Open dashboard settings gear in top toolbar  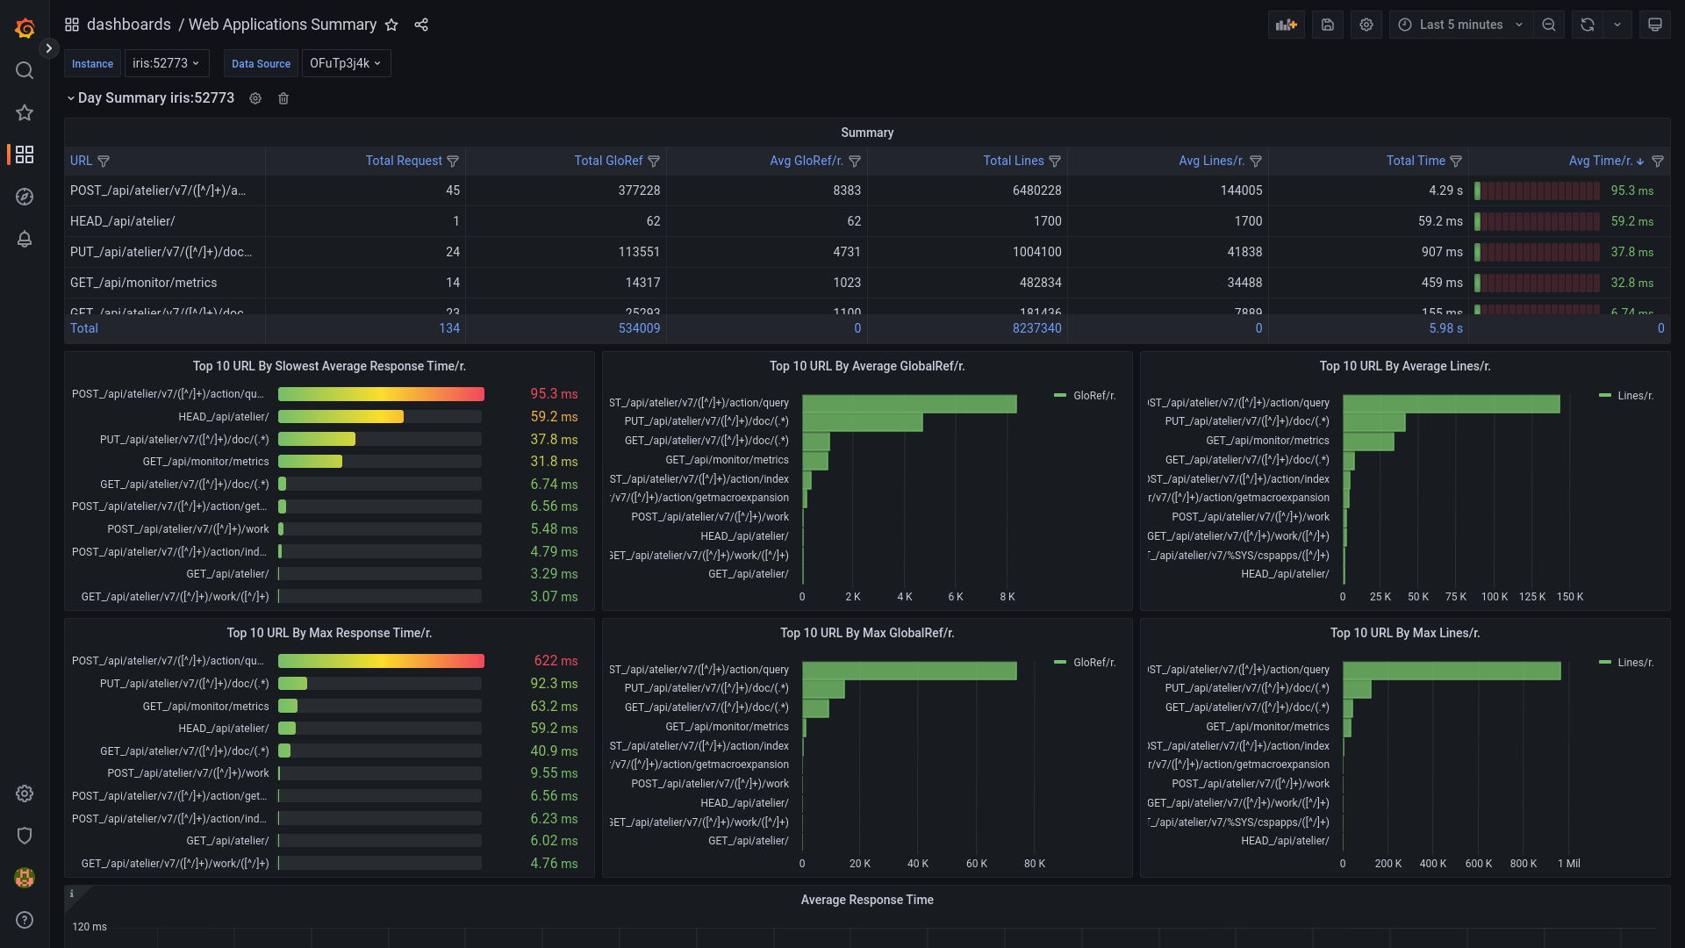pos(1366,25)
